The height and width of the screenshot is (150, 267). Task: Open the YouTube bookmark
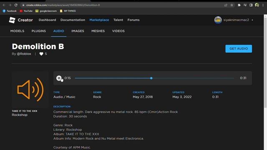pyautogui.click(x=26, y=11)
